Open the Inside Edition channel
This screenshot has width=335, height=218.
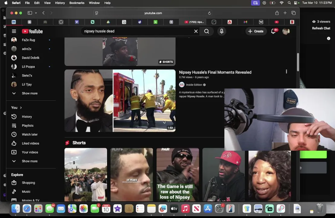click(x=194, y=85)
